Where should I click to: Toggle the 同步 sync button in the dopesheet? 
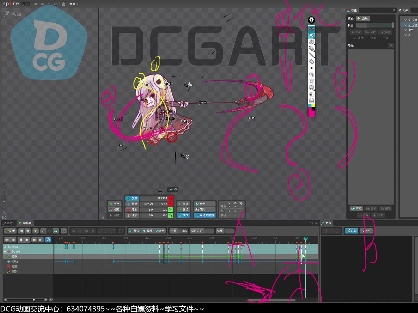pos(10,231)
